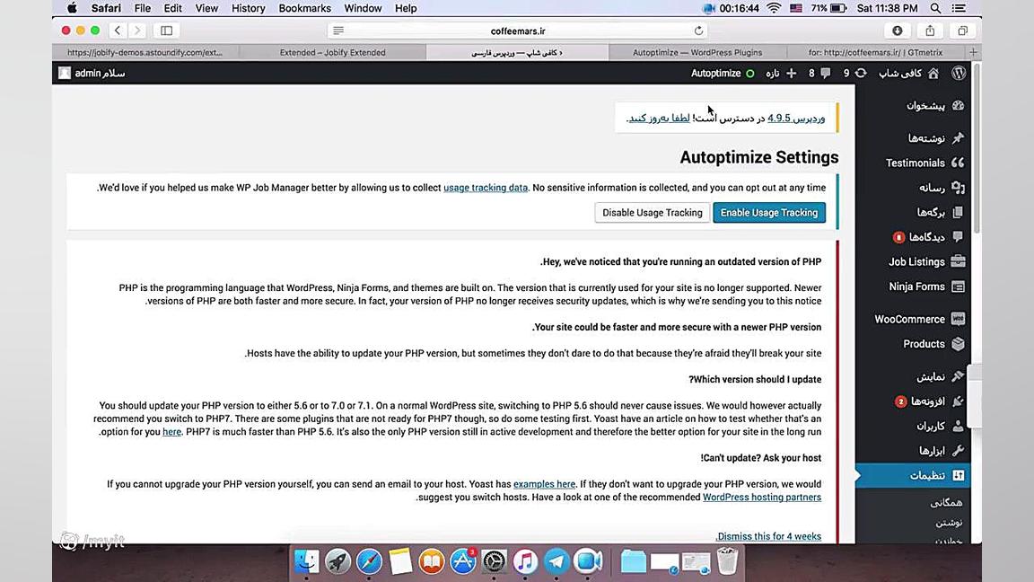This screenshot has width=1034, height=582.
Task: Click the Reader view icon in address bar
Action: pyautogui.click(x=338, y=31)
